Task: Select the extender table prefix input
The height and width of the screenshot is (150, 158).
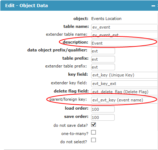Action: [x=103, y=67]
